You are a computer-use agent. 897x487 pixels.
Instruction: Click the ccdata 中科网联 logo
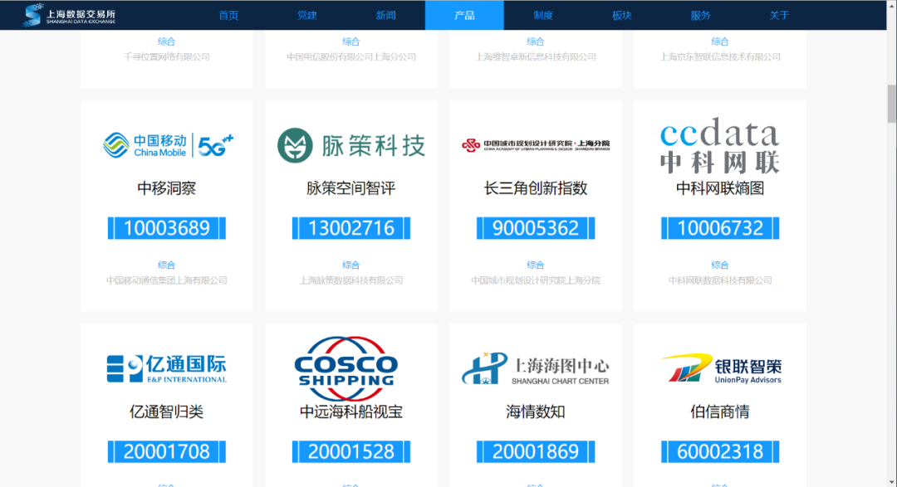pyautogui.click(x=719, y=145)
